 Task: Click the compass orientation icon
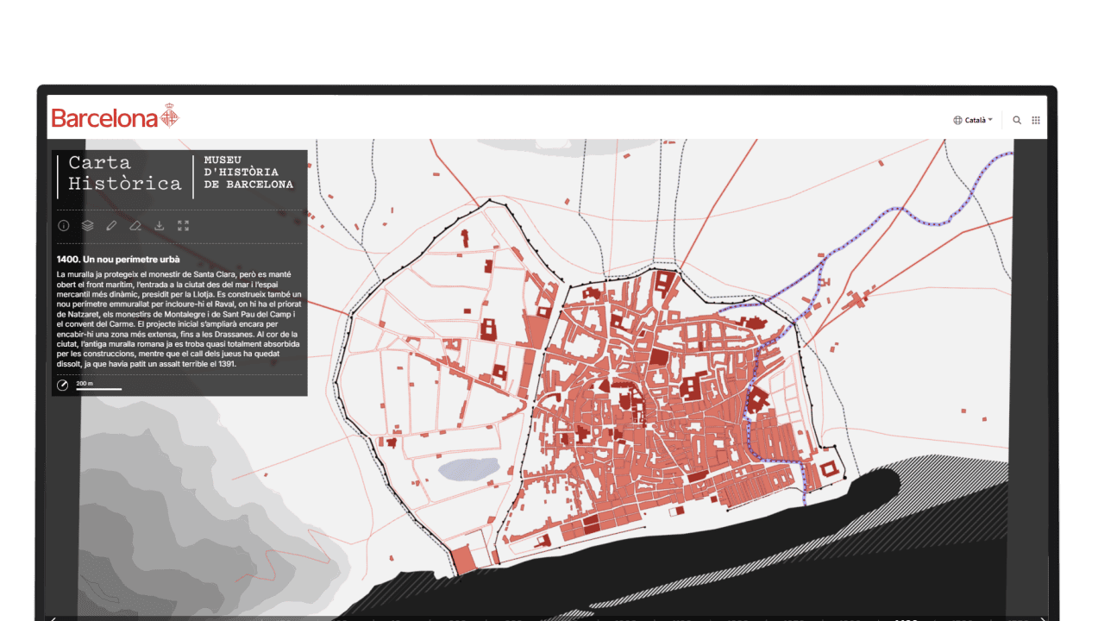(63, 385)
